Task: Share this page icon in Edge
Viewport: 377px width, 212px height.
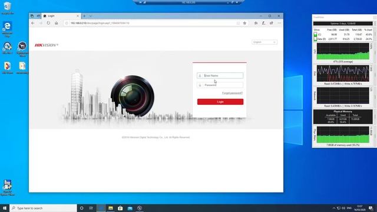Action: pos(271,23)
